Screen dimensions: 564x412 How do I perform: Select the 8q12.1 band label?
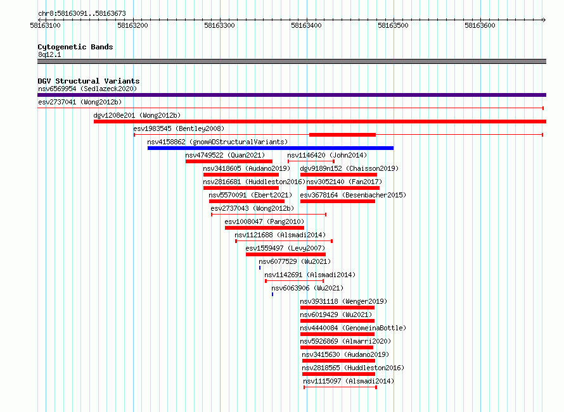point(49,54)
